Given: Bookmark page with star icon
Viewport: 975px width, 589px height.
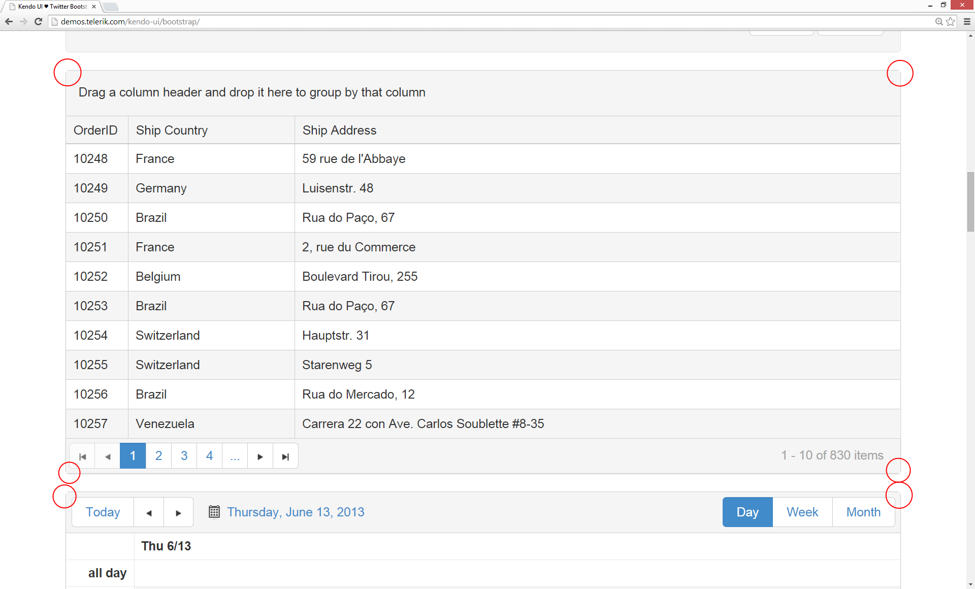Looking at the screenshot, I should 951,21.
